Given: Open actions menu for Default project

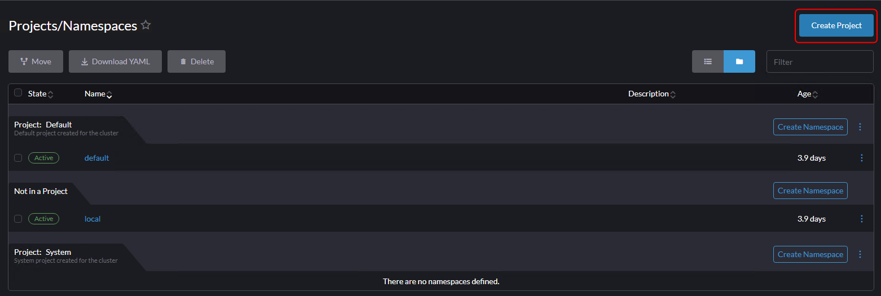Looking at the screenshot, I should 860,127.
